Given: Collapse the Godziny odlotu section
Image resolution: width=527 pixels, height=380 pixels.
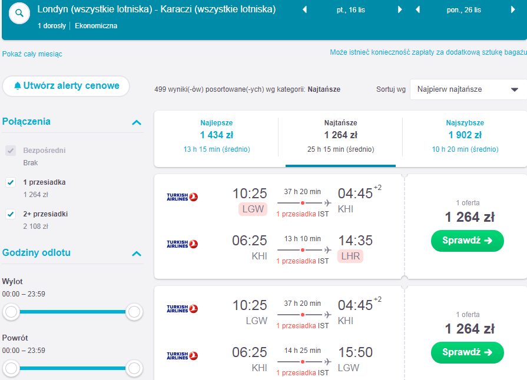Looking at the screenshot, I should pos(137,254).
